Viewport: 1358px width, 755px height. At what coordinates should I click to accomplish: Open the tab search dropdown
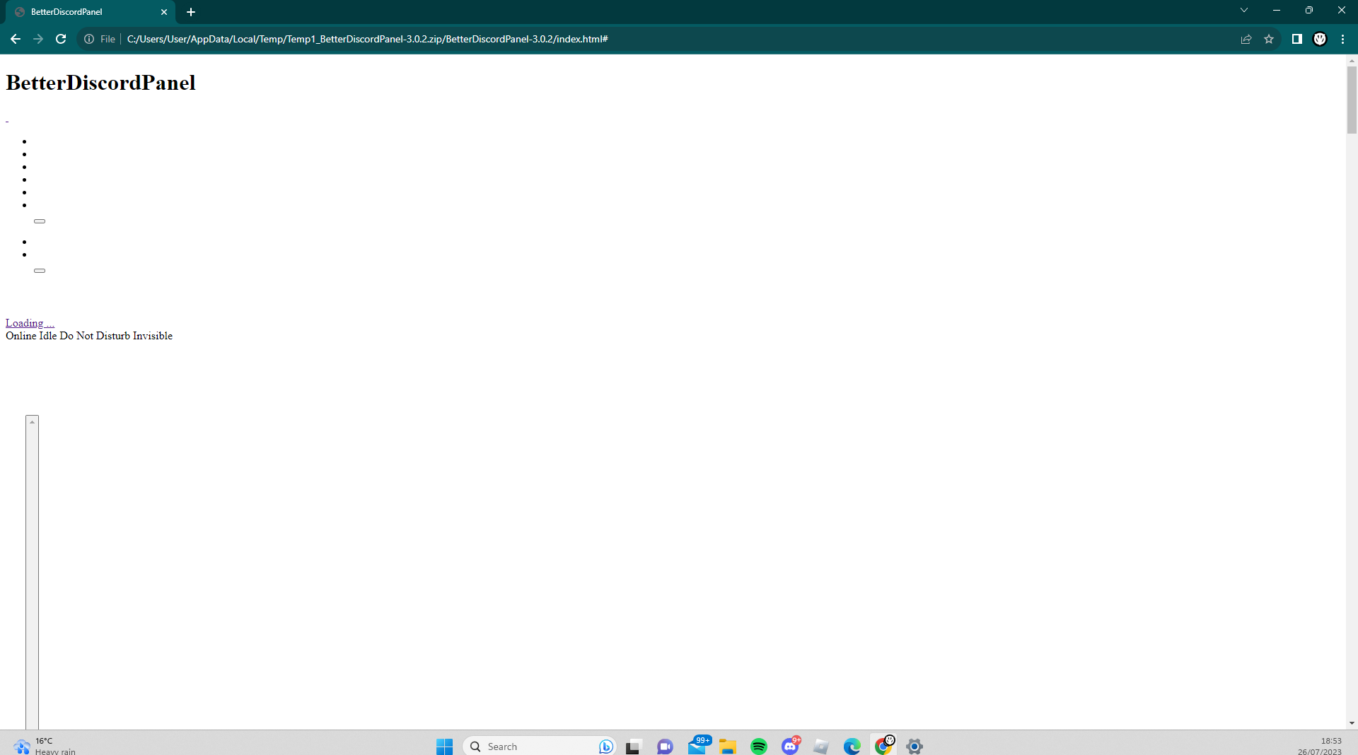(1243, 10)
